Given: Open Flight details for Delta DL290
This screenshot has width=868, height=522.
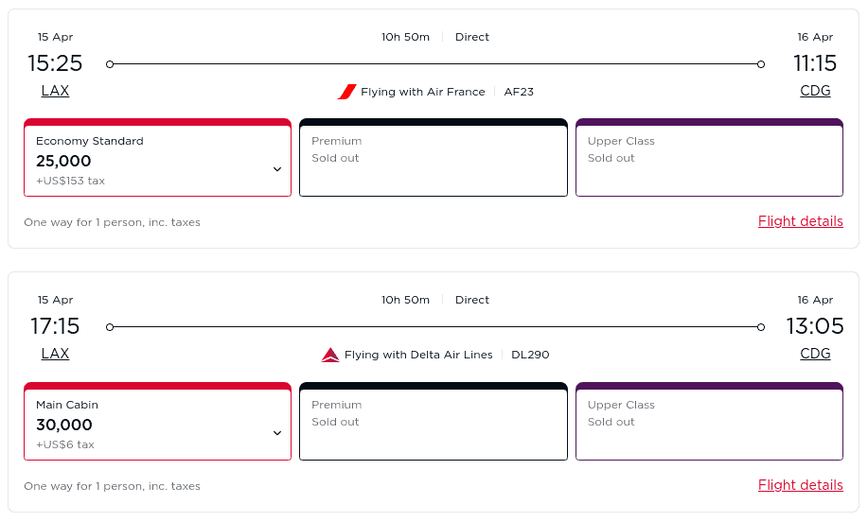Looking at the screenshot, I should [800, 485].
